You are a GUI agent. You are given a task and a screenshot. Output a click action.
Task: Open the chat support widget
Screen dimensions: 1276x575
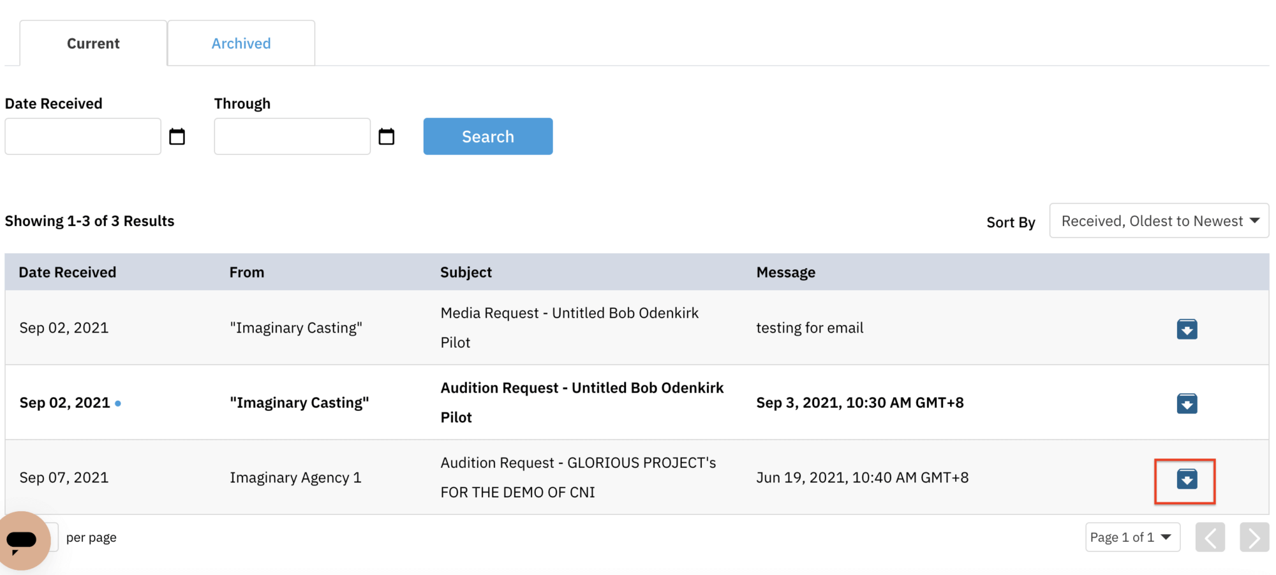24,539
